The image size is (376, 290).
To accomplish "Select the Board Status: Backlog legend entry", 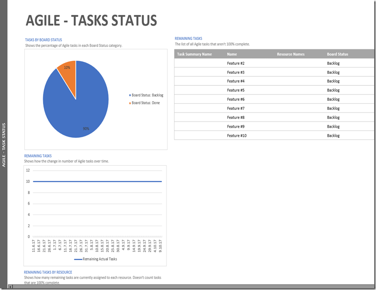I will [147, 95].
